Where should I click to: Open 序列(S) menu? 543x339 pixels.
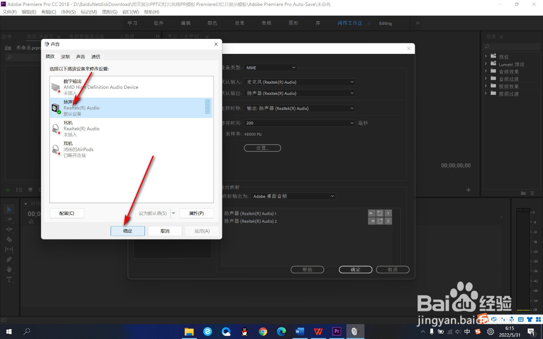[68, 12]
